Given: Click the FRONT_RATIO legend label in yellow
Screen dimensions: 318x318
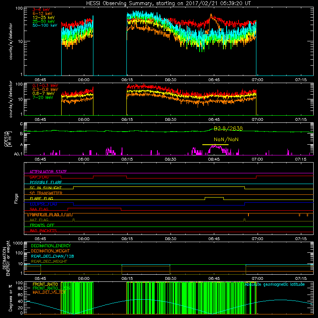Looking at the screenshot, I should pos(45,284).
